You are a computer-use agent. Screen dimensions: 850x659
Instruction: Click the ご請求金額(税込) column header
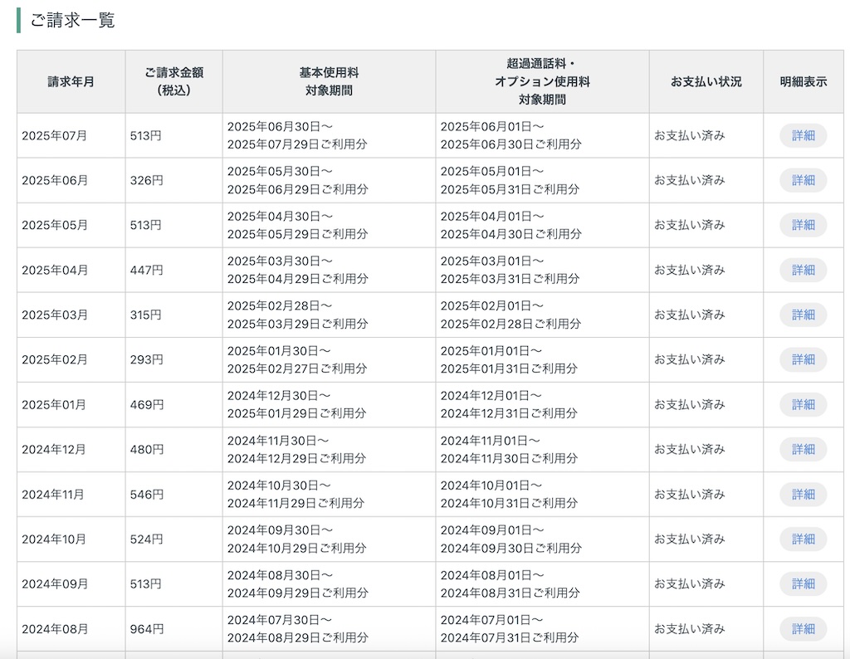pyautogui.click(x=174, y=82)
